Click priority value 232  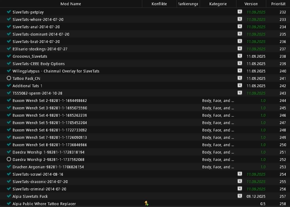[x=283, y=12]
